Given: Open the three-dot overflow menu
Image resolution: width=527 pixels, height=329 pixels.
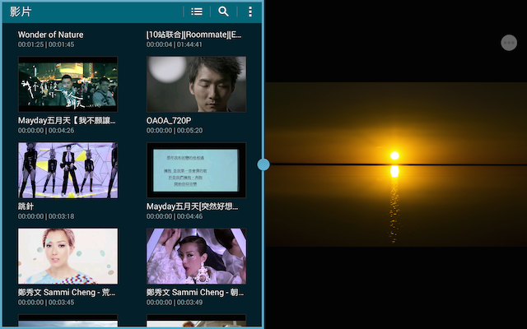Looking at the screenshot, I should pyautogui.click(x=250, y=12).
